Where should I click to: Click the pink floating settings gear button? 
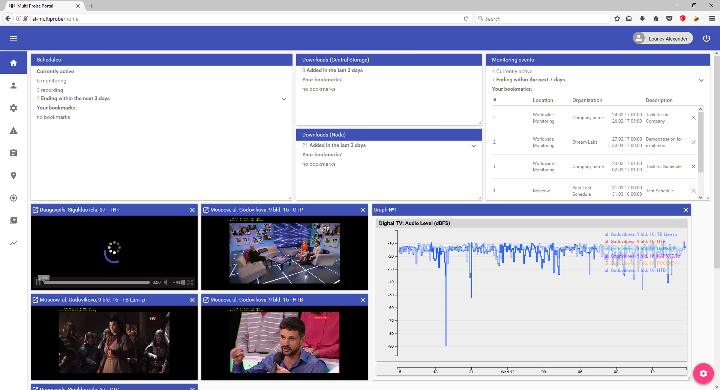[x=703, y=373]
